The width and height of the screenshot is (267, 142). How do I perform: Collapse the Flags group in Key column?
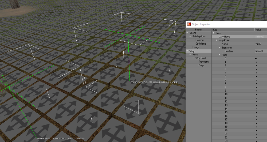pos(219,55)
